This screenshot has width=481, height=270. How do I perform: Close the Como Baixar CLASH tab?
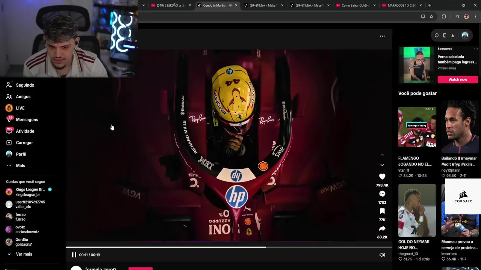374,5
